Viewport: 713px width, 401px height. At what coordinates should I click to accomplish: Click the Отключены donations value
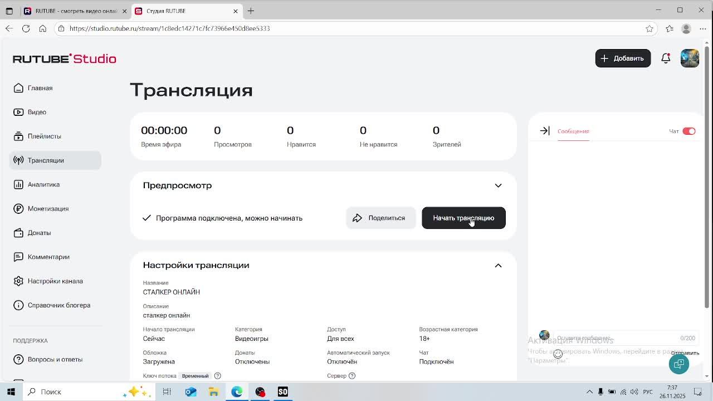coord(252,361)
